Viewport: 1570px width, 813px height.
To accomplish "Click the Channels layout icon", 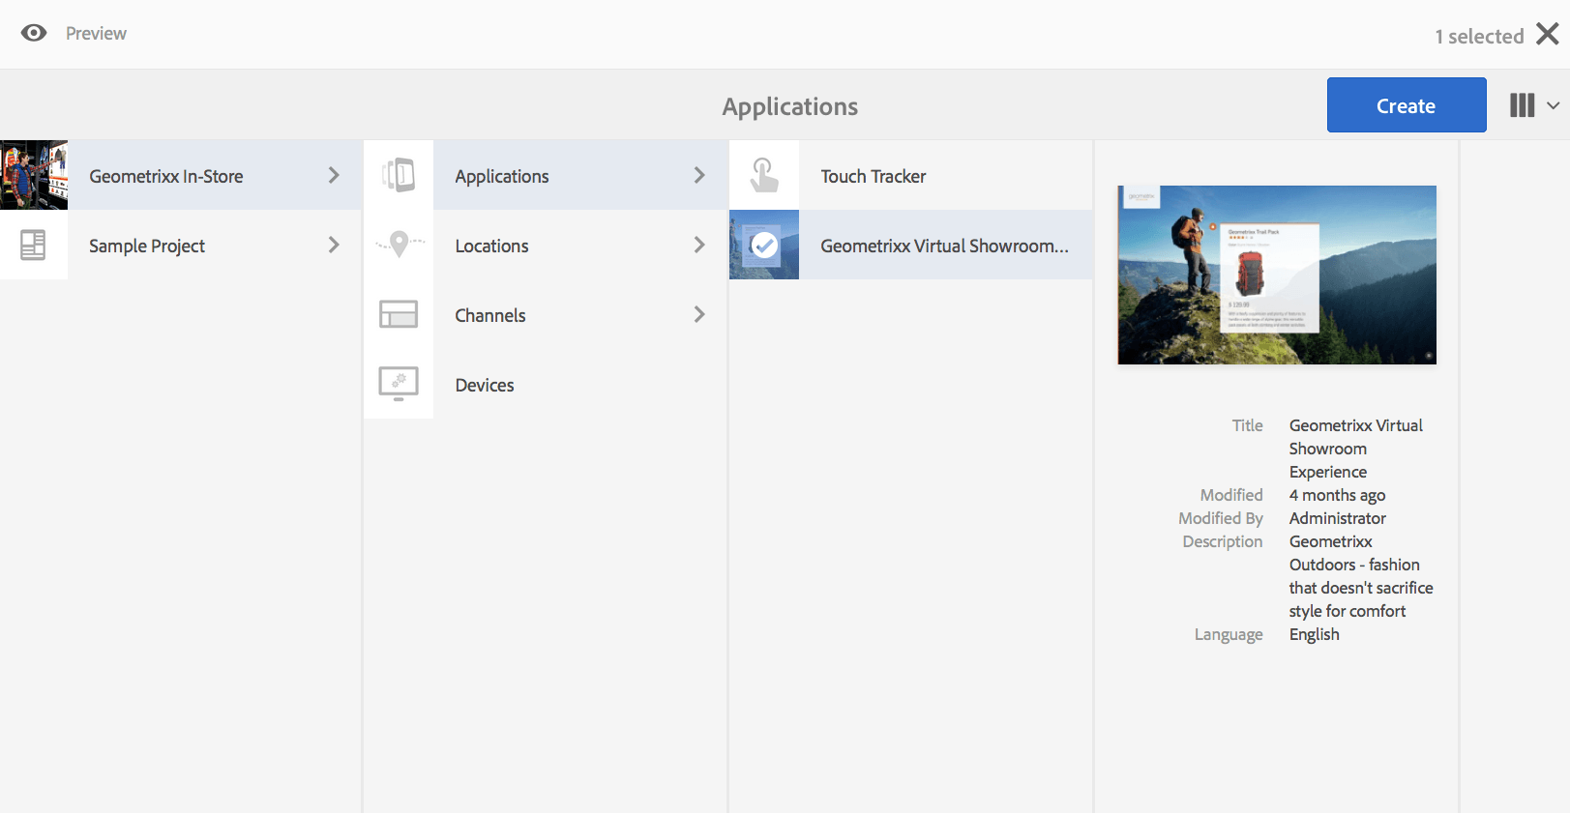I will tap(399, 314).
